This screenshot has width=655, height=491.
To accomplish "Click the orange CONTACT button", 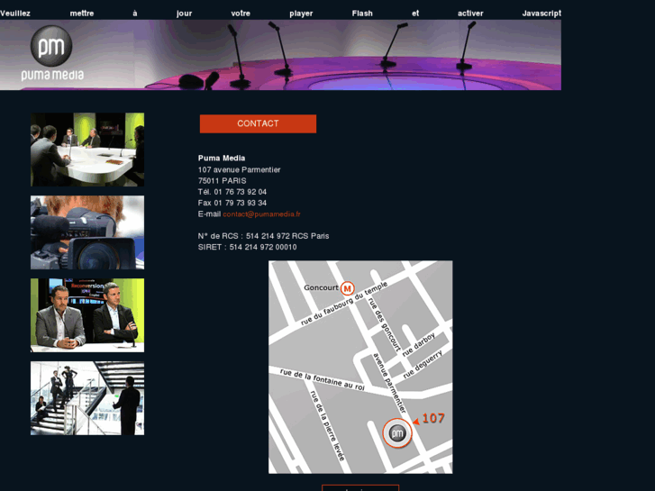I will click(258, 123).
